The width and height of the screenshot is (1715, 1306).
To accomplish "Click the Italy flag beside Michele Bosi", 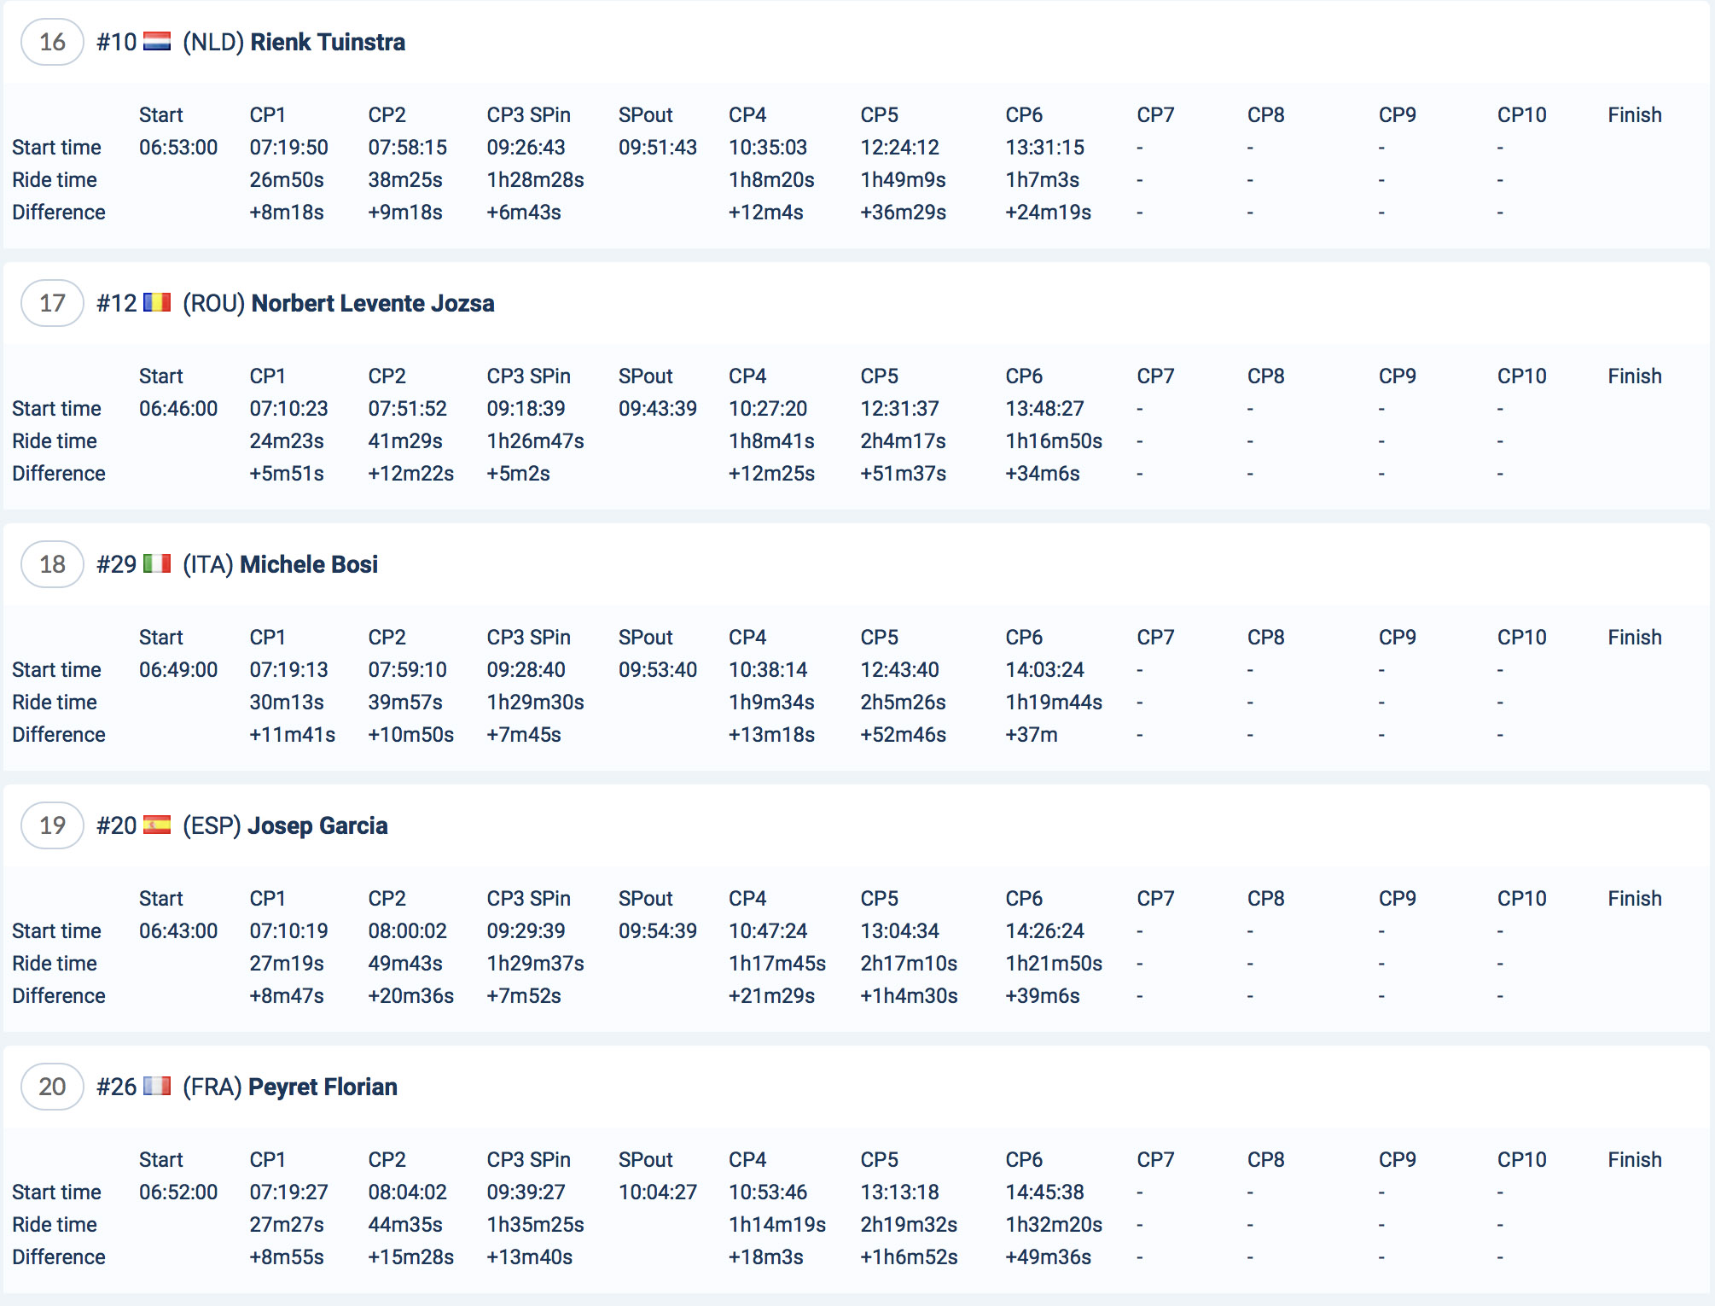I will [156, 564].
